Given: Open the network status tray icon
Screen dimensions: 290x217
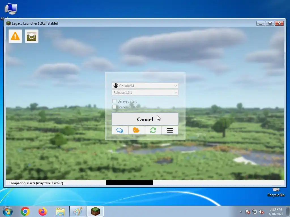Looking at the screenshot, I should click(255, 212).
